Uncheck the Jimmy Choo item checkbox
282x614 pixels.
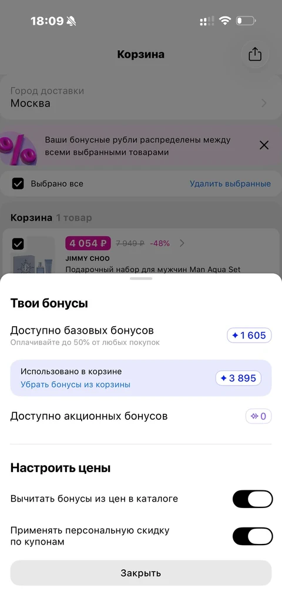[x=18, y=244]
